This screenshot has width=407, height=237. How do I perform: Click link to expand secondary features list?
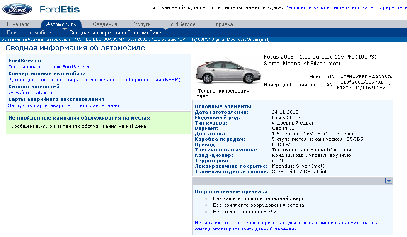pyautogui.click(x=286, y=226)
